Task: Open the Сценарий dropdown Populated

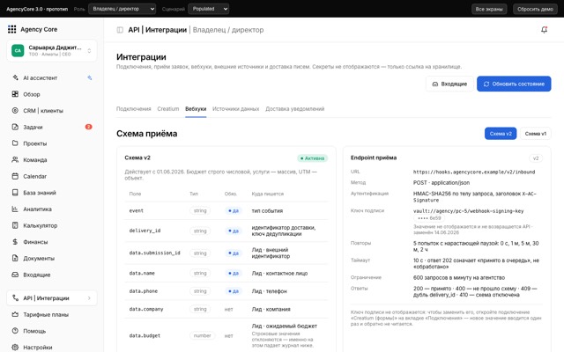Action: point(209,9)
